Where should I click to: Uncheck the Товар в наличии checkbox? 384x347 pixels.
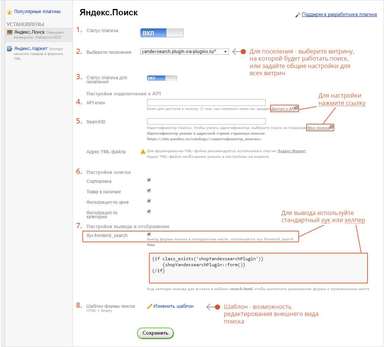click(149, 190)
